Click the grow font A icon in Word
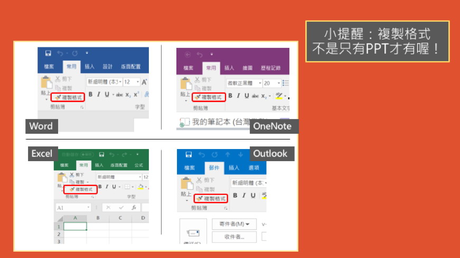 coord(144,82)
